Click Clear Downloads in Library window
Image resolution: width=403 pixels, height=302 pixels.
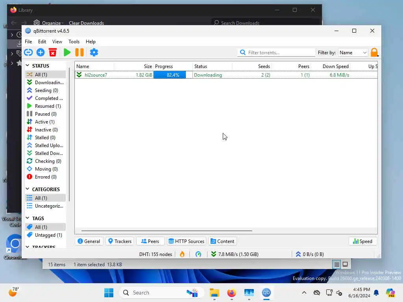pyautogui.click(x=86, y=23)
